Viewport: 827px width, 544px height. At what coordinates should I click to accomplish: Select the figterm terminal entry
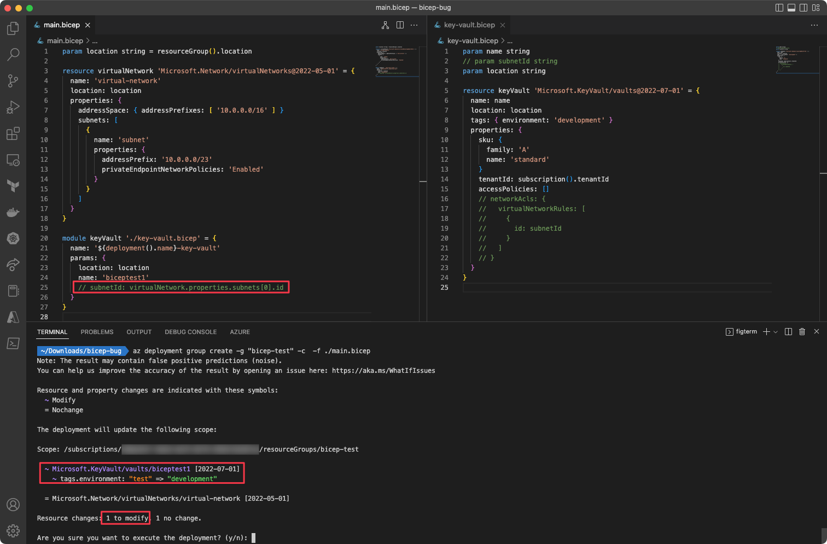click(x=742, y=332)
